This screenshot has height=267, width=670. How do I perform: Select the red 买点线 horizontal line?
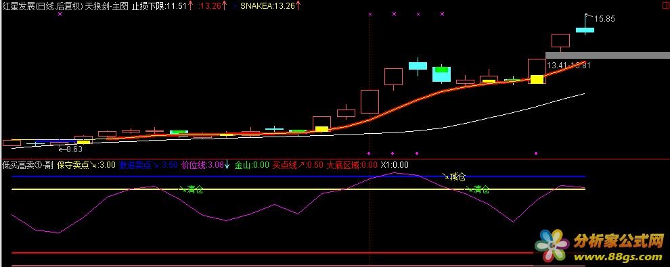[273, 253]
